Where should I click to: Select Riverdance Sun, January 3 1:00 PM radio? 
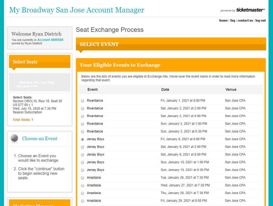(x=83, y=124)
